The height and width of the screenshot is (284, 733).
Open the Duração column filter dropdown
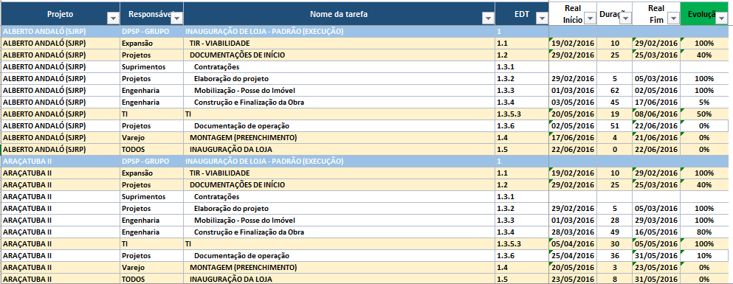pos(625,18)
